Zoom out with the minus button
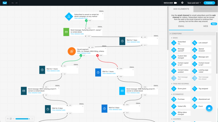The image size is (218, 122). pos(14,119)
